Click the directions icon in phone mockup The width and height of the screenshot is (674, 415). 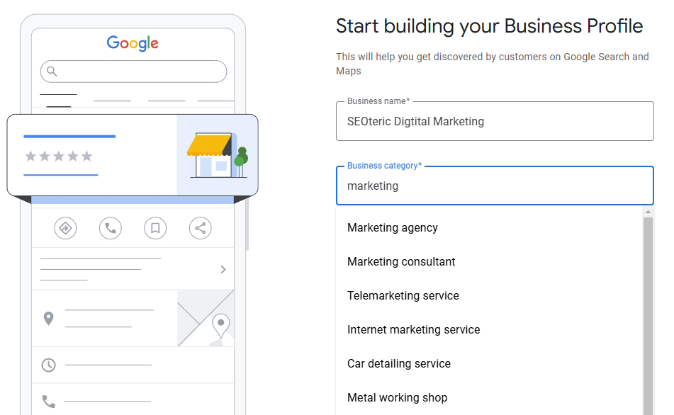[x=65, y=228]
